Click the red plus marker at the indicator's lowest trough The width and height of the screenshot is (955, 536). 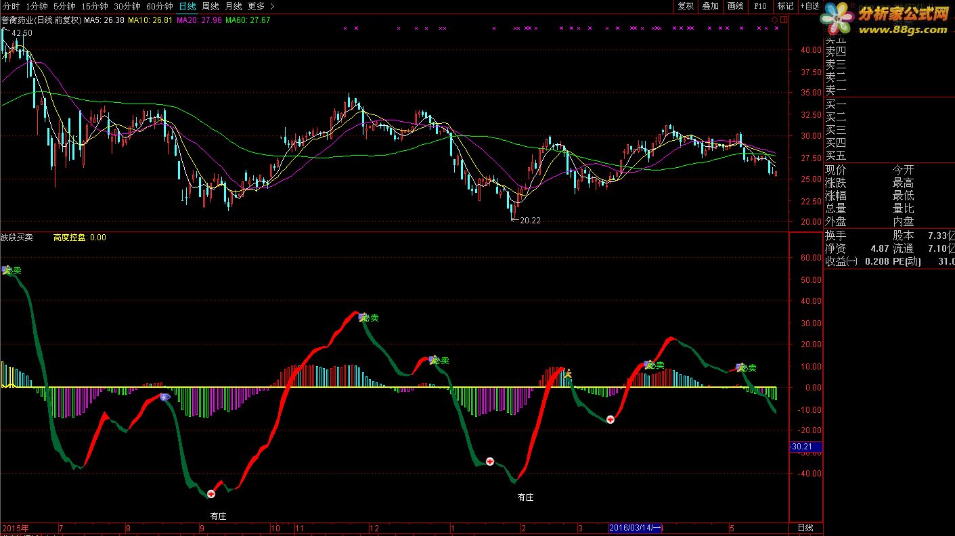click(211, 494)
